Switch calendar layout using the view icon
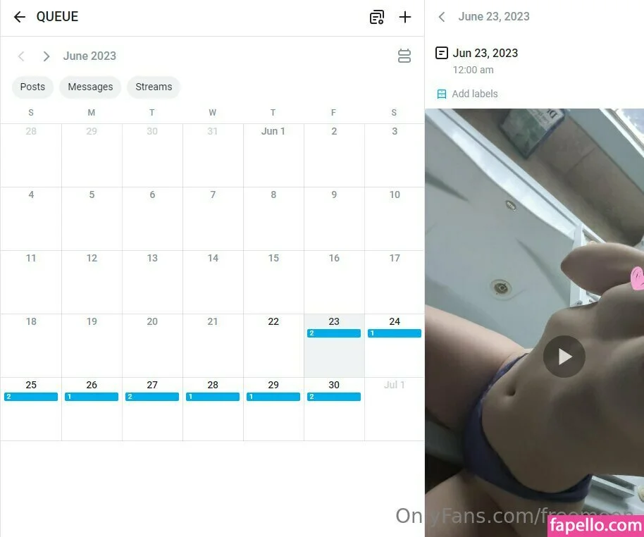This screenshot has width=644, height=537. click(404, 56)
